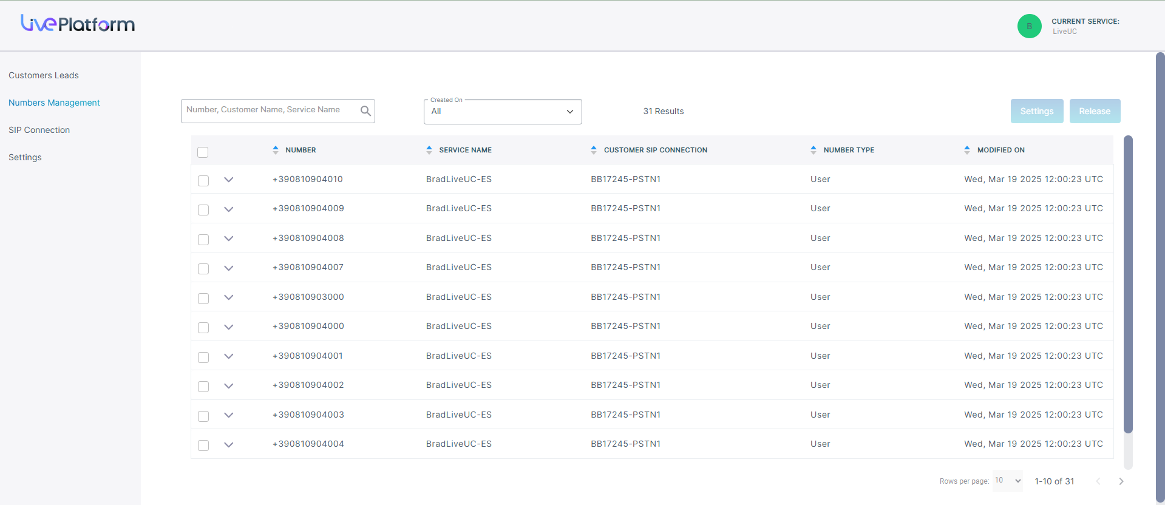This screenshot has width=1165, height=505.
Task: Open the Created On dropdown
Action: 503,112
